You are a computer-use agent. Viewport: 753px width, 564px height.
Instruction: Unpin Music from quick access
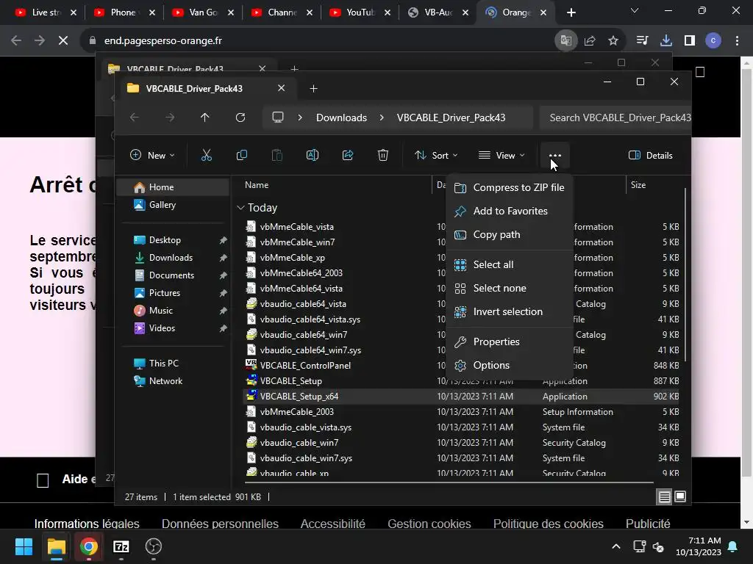coord(224,311)
